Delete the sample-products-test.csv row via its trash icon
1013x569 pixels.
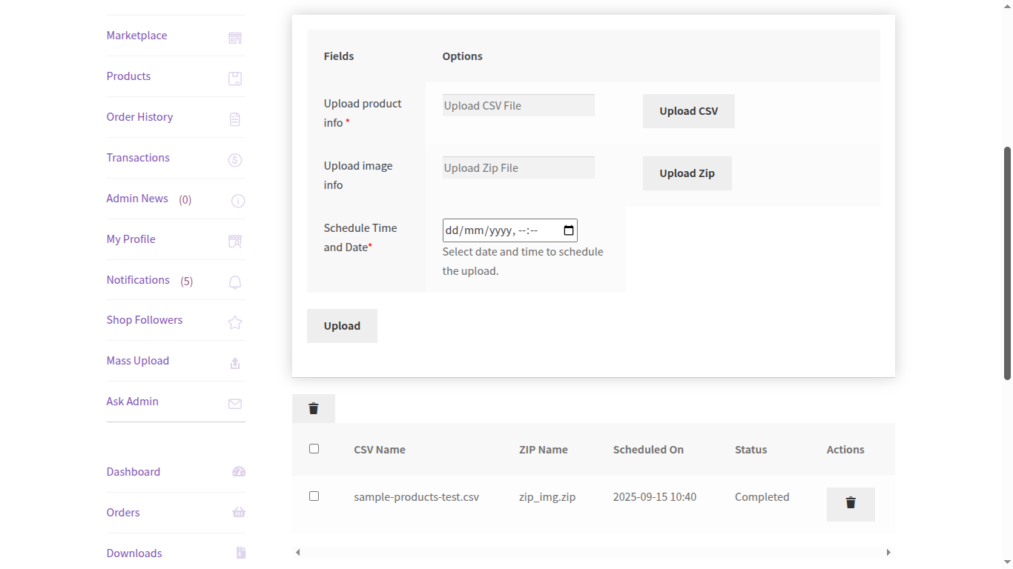pyautogui.click(x=851, y=504)
